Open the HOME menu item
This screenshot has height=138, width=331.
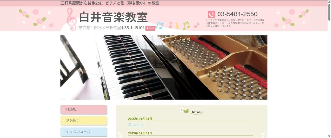84,109
